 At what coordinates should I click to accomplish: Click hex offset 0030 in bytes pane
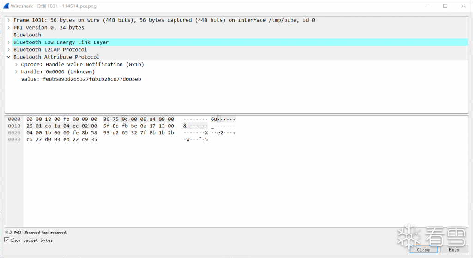click(14, 139)
